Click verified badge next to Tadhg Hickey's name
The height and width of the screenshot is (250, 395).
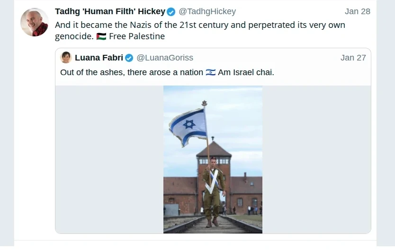[171, 12]
